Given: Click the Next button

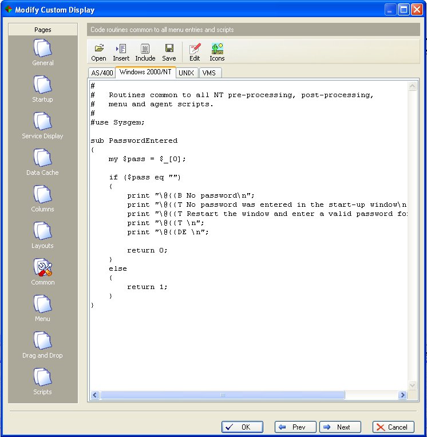Looking at the screenshot, I should pos(341,427).
